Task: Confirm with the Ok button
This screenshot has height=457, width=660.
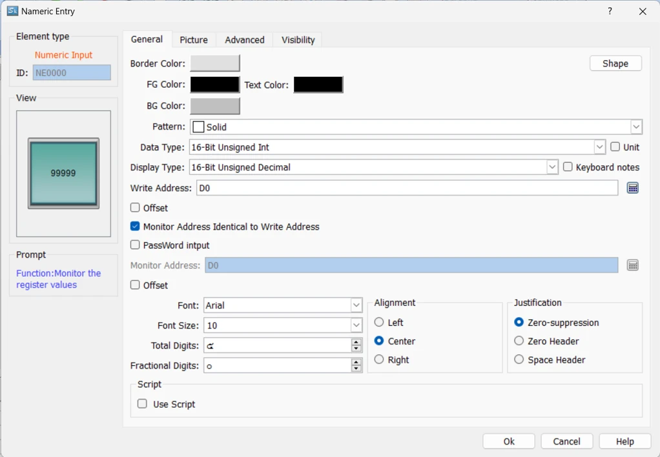Action: click(x=509, y=441)
